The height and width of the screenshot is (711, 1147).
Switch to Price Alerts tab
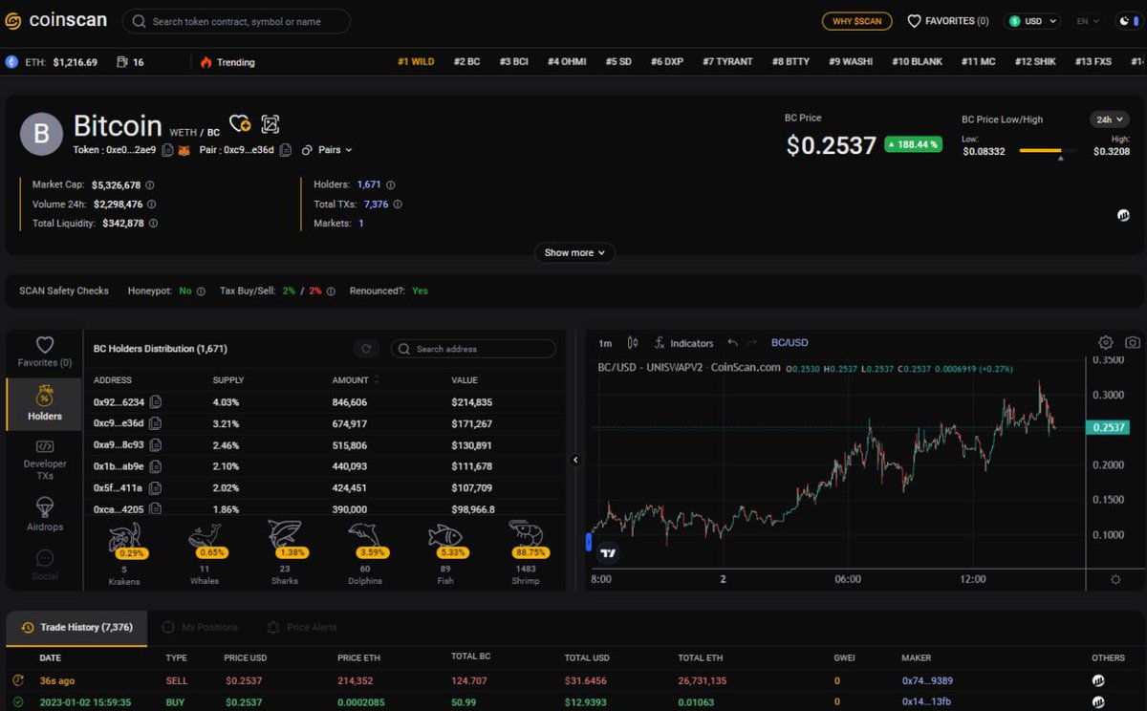pos(302,627)
